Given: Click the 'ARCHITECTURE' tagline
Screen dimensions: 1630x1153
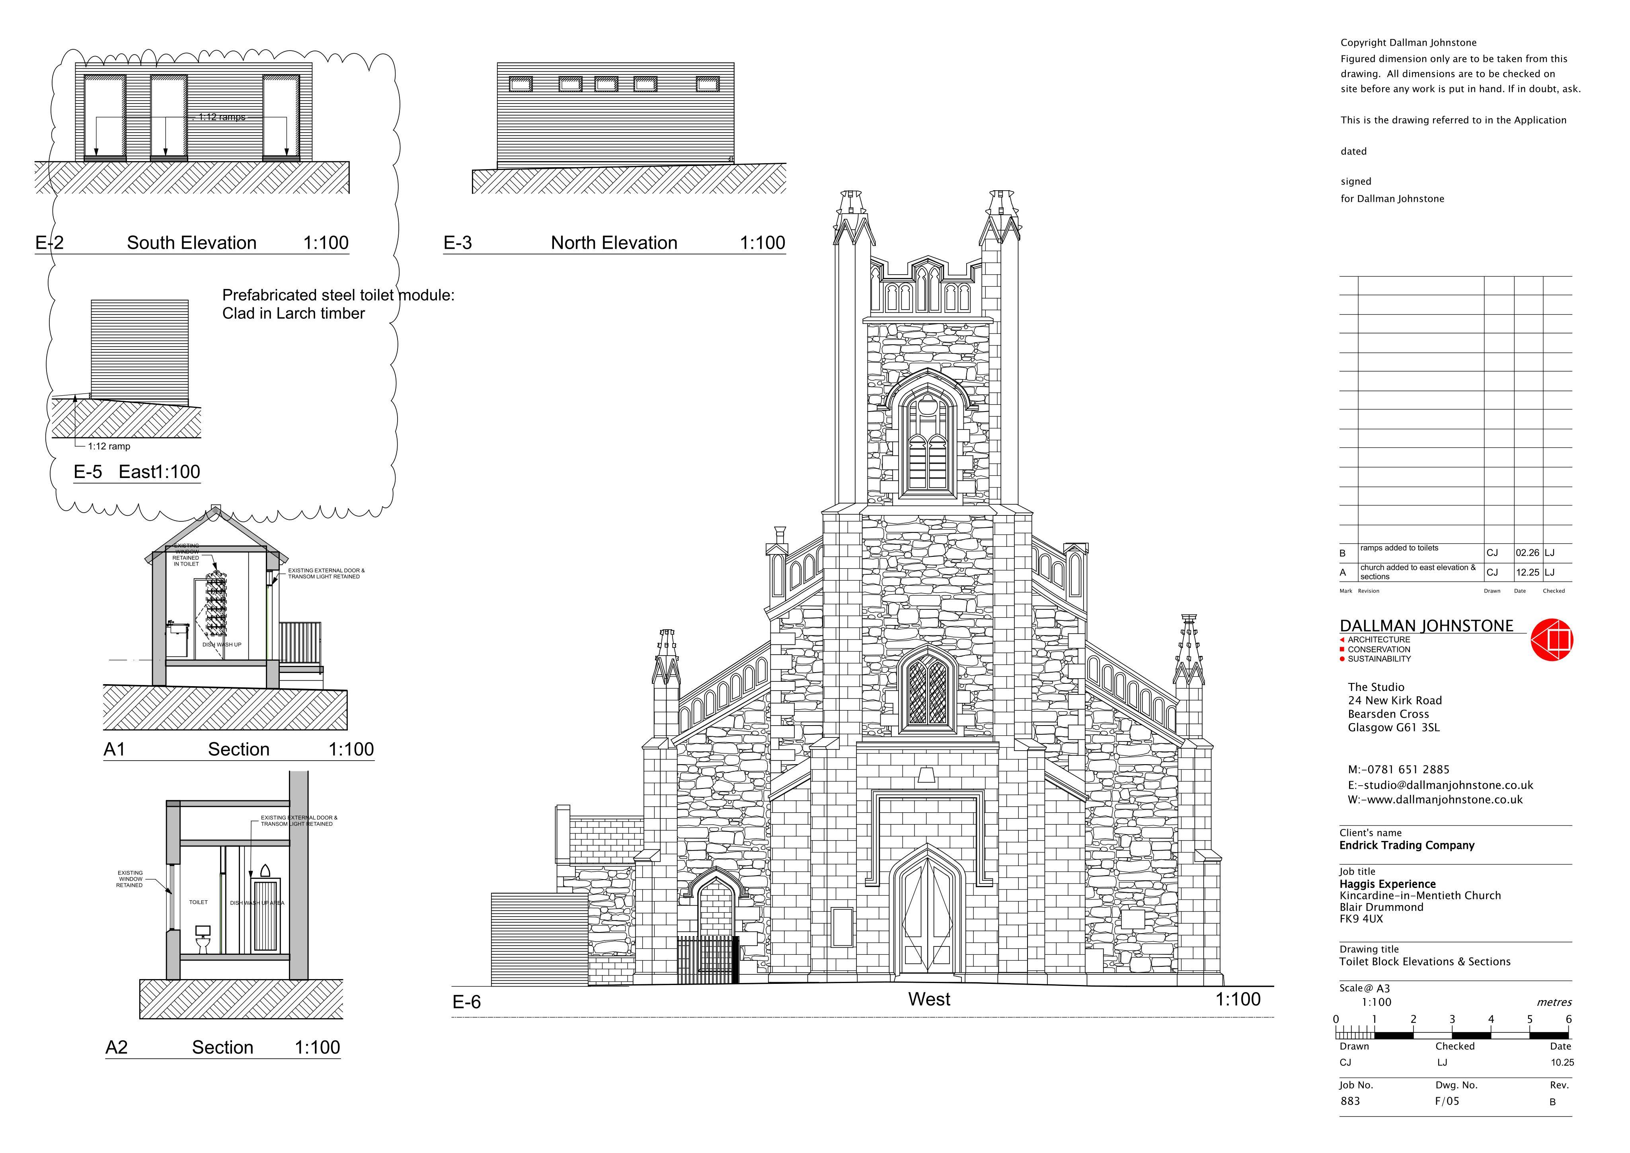Looking at the screenshot, I should 1378,640.
